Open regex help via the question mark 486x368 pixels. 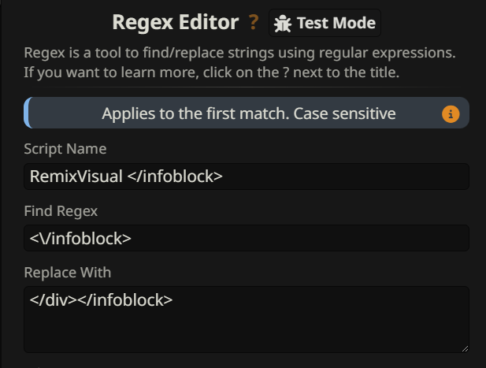[x=253, y=23]
